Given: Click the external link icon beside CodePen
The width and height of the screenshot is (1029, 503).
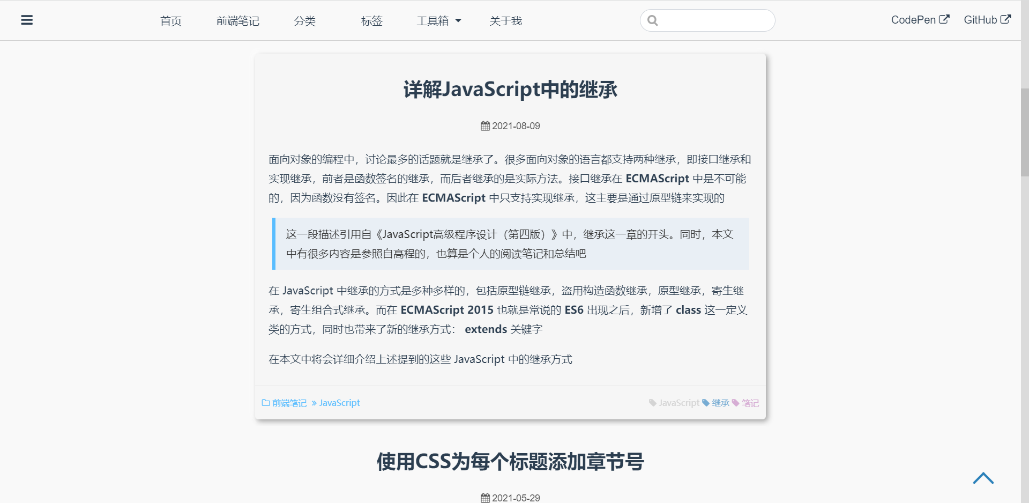Looking at the screenshot, I should 944,19.
